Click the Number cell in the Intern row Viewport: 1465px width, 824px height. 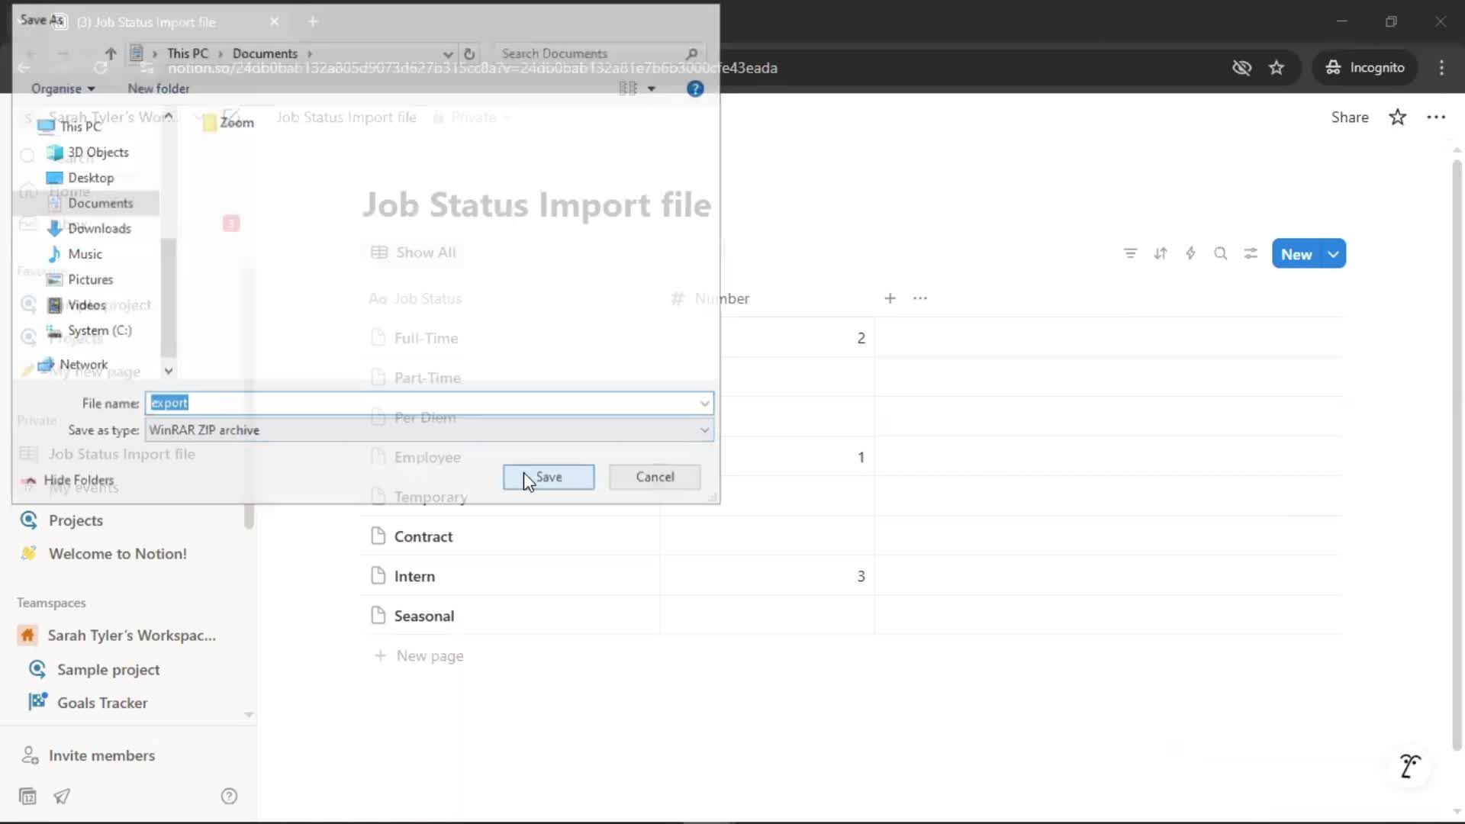click(x=767, y=576)
